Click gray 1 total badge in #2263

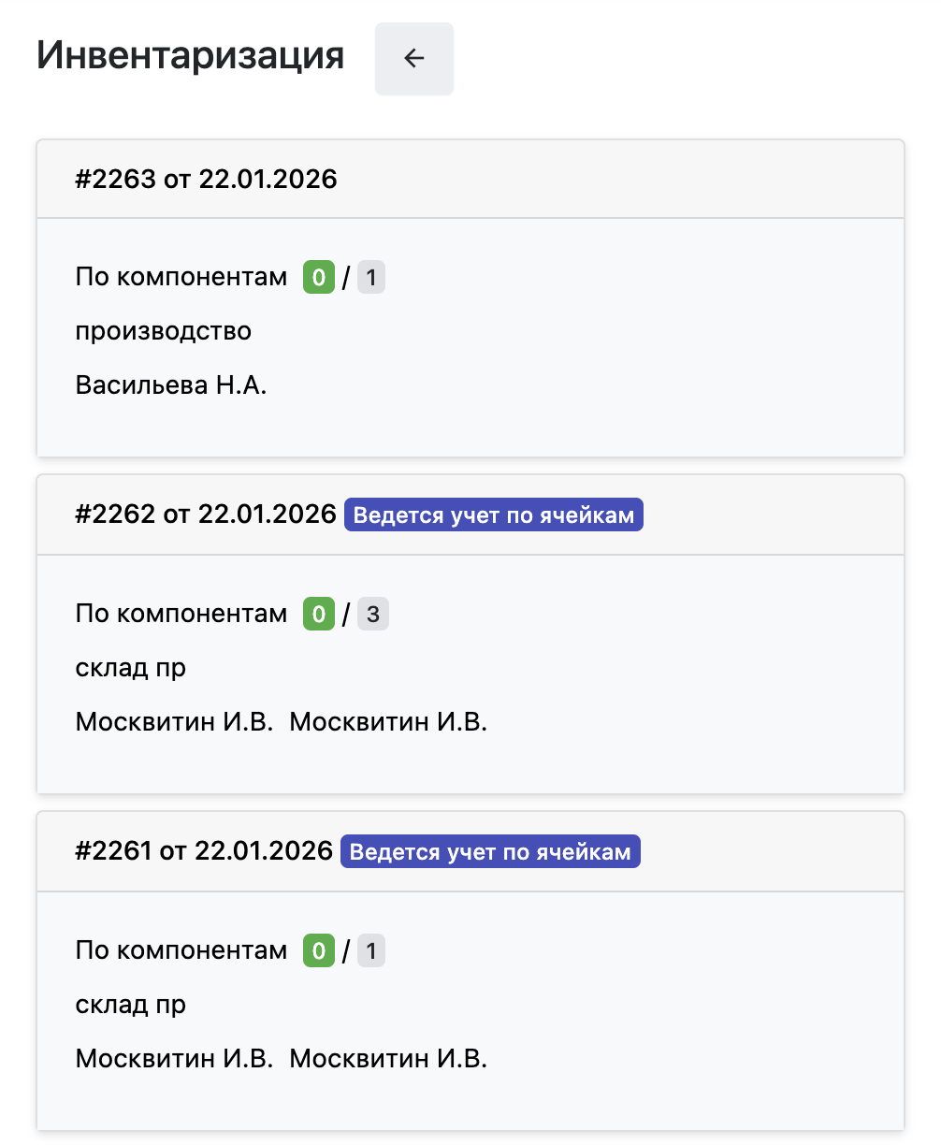pos(371,278)
